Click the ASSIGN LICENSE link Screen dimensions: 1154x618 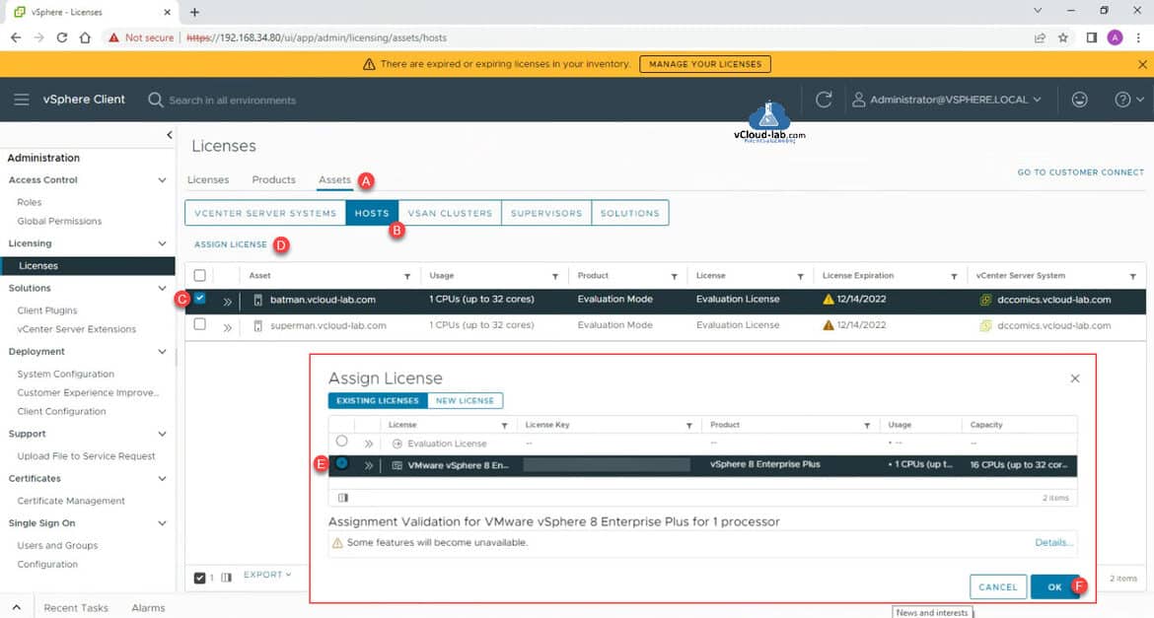231,244
